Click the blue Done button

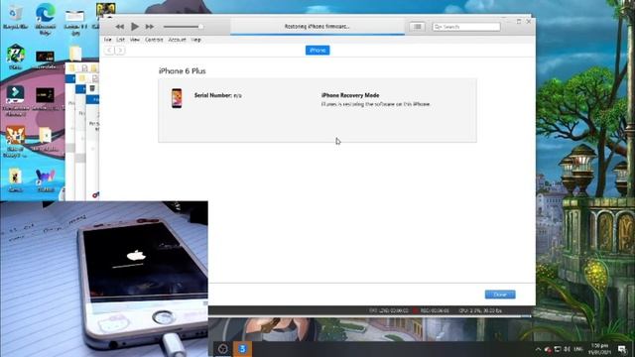pyautogui.click(x=500, y=295)
